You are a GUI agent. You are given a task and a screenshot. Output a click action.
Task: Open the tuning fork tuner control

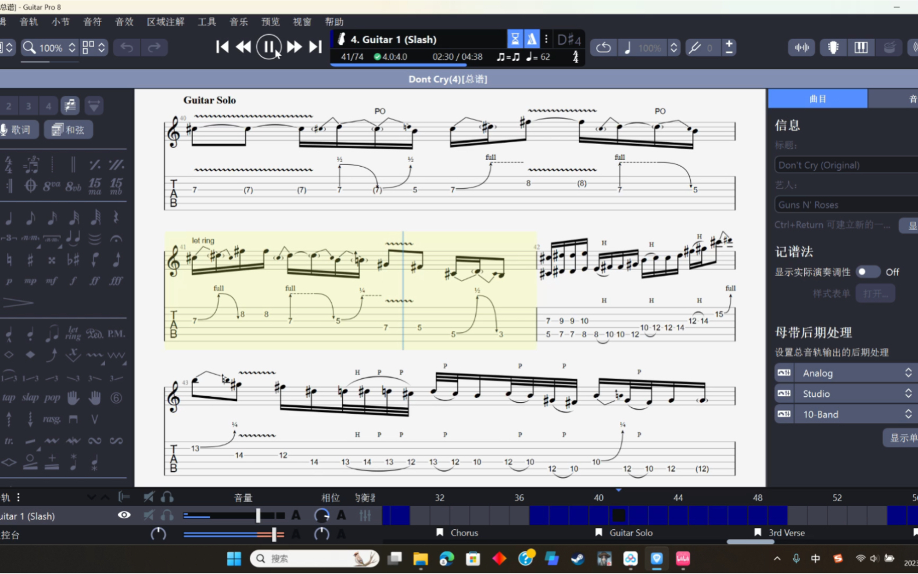pos(694,48)
